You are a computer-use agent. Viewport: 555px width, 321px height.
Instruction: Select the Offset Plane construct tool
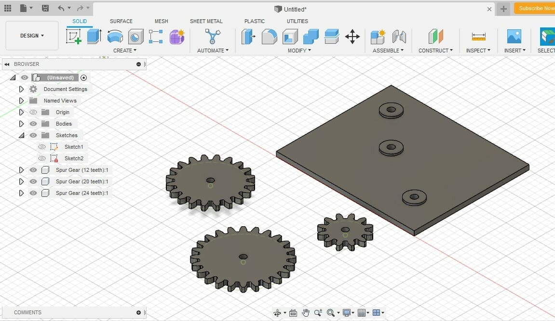(x=436, y=37)
